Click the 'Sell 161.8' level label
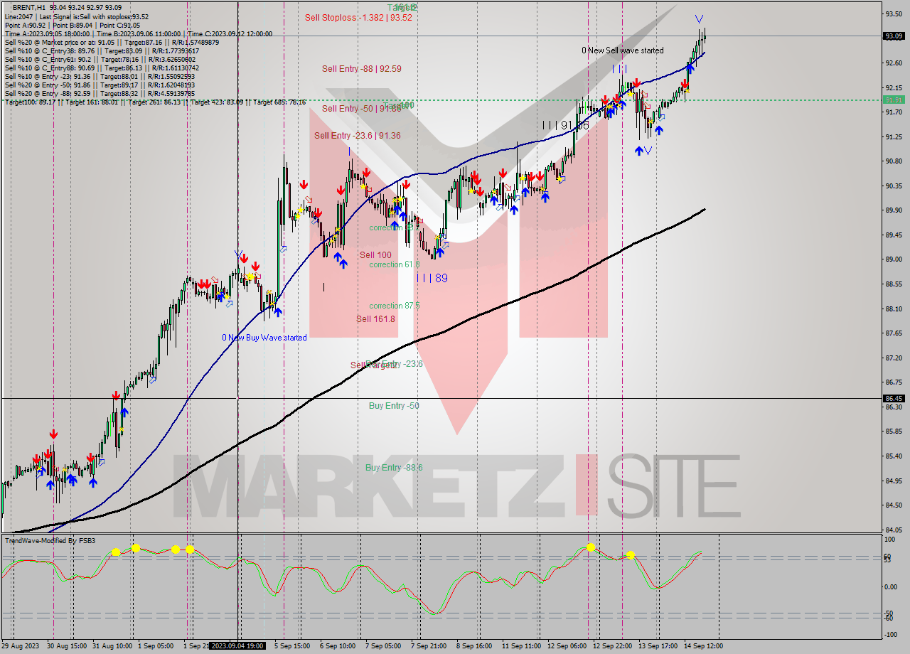The image size is (910, 654). 375,319
